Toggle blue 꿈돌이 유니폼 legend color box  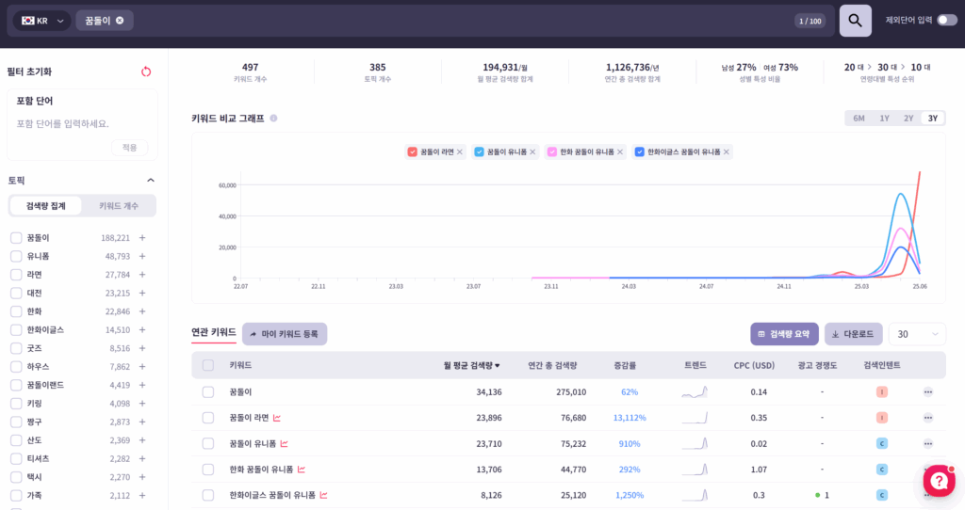pos(479,151)
